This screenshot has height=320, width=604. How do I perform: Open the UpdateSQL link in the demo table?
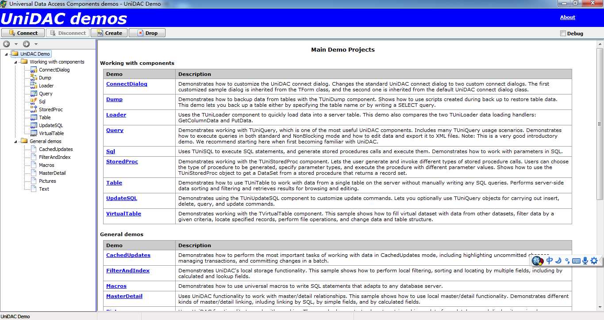pos(122,198)
